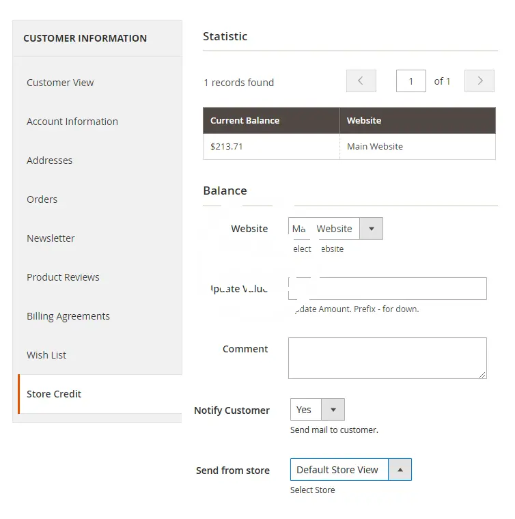515x519 pixels.
Task: Select the Store Credit tab
Action: tap(54, 394)
